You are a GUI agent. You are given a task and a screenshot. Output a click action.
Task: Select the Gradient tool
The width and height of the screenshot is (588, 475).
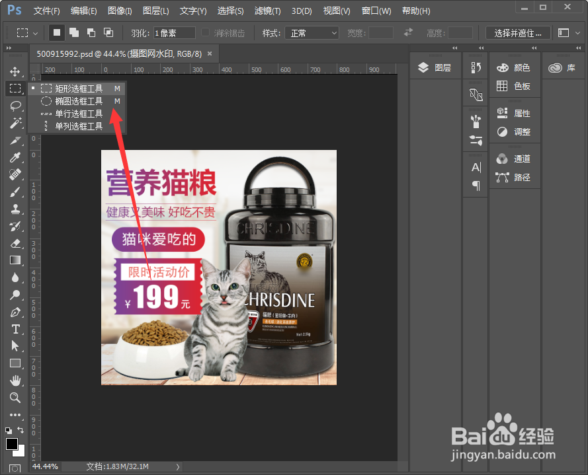(x=15, y=260)
